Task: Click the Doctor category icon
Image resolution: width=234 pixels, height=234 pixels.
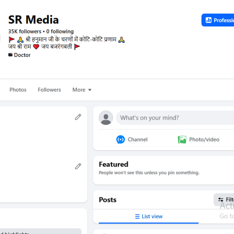Action: (10, 55)
